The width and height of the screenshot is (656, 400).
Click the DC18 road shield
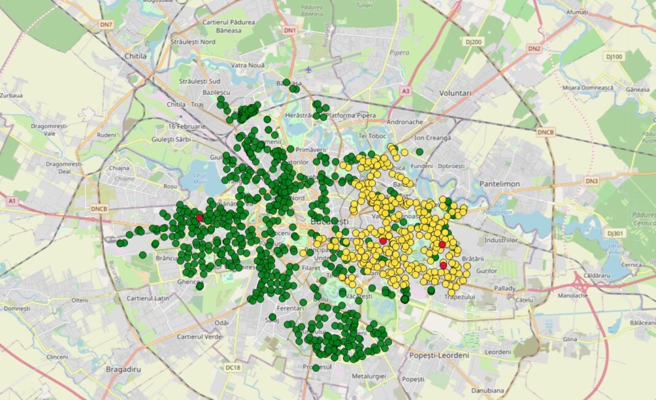[x=233, y=367]
